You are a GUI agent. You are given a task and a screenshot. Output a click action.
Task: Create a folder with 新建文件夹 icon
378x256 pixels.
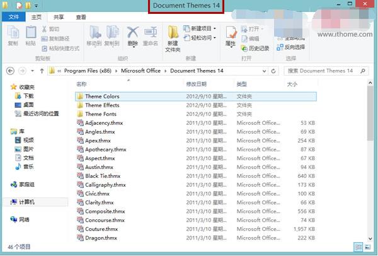pyautogui.click(x=173, y=37)
